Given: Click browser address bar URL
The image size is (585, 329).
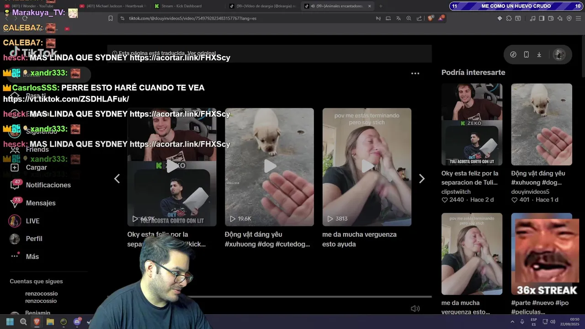Looking at the screenshot, I should coord(192,18).
